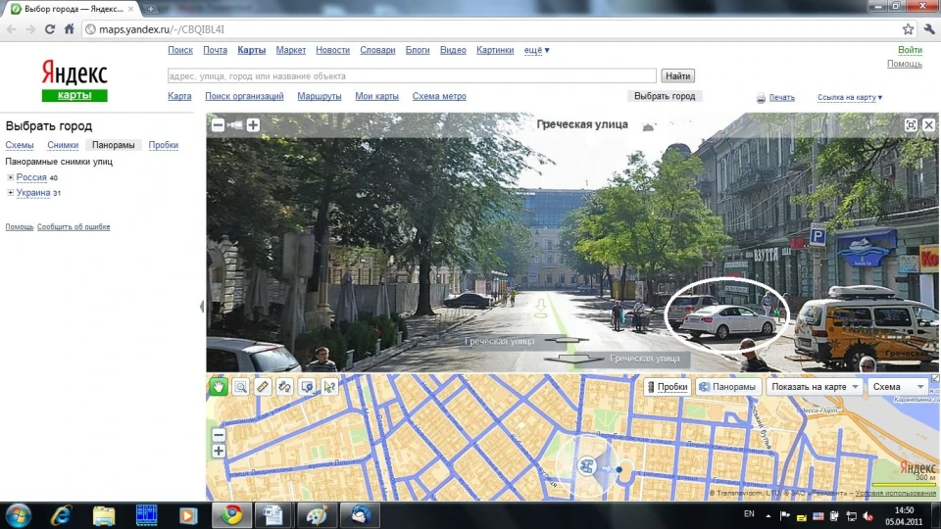Zoom out the panorama with minus icon
941x529 pixels.
pos(218,124)
